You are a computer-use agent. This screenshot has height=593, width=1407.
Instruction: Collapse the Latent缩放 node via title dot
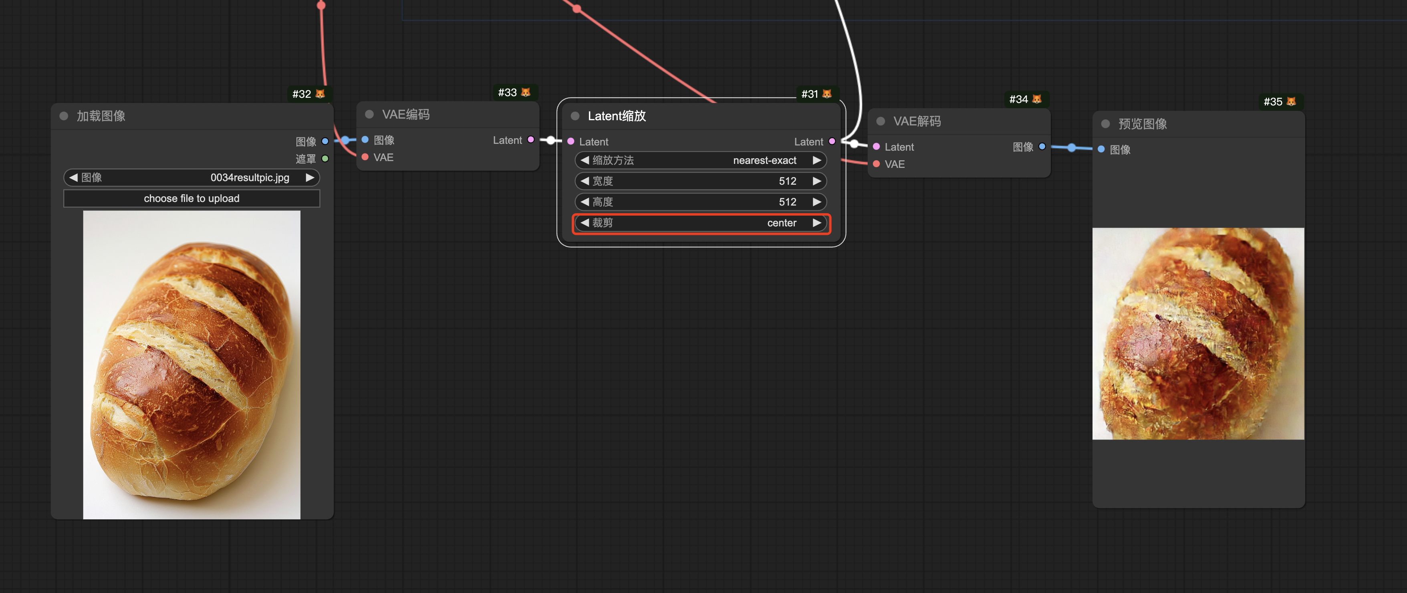click(574, 116)
